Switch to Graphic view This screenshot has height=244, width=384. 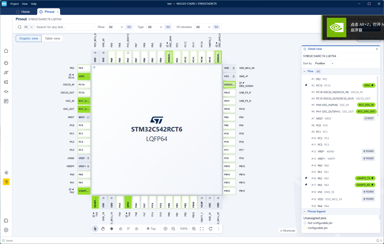29,38
